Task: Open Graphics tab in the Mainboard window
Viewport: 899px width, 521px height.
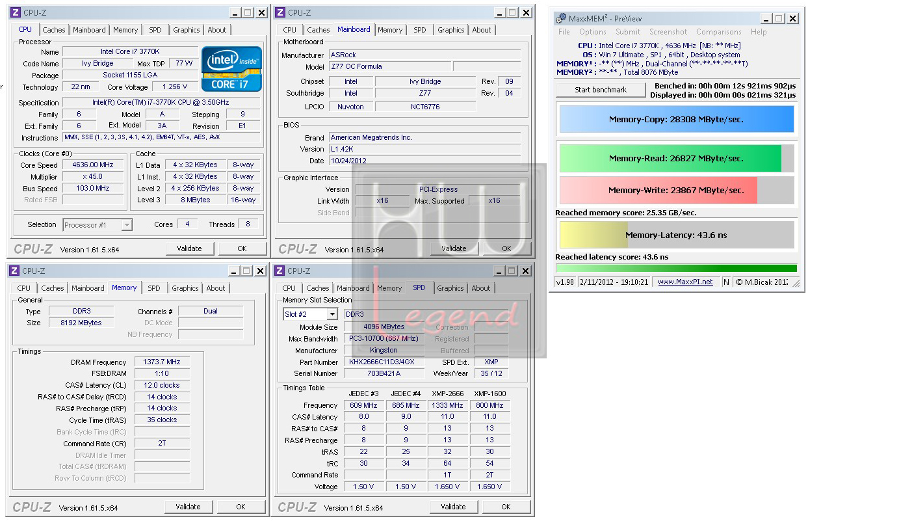Action: pos(451,30)
